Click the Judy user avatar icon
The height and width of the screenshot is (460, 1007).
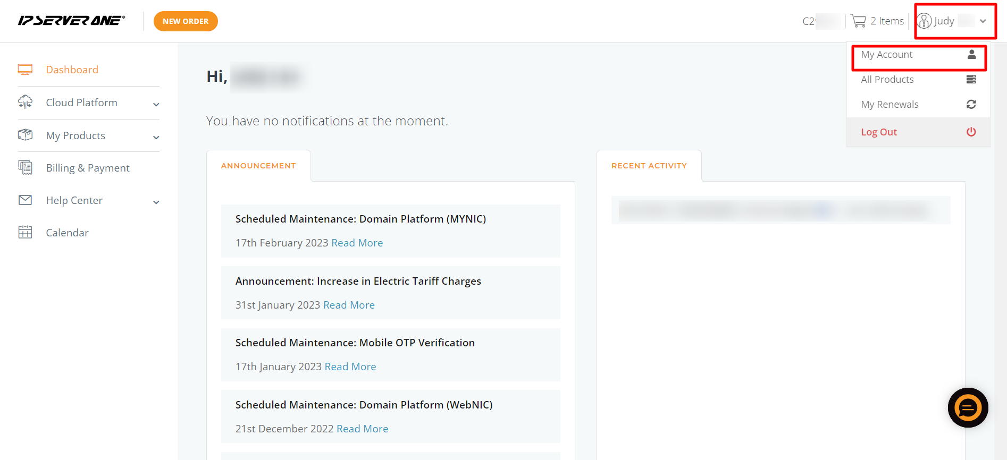point(925,21)
